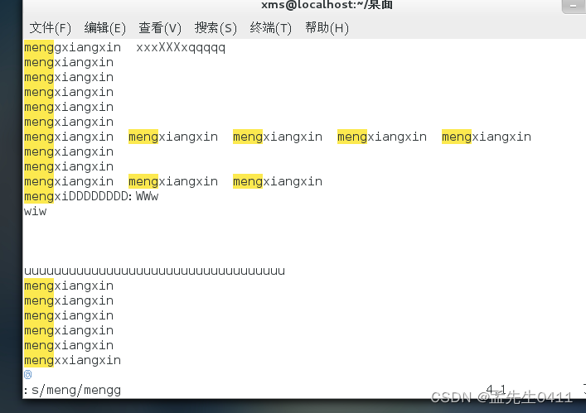
Task: Click the second mengxiangxin on the three-word line
Action: [x=173, y=182]
